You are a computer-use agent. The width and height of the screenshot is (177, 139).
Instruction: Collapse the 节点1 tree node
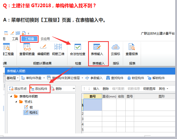pos(16,102)
